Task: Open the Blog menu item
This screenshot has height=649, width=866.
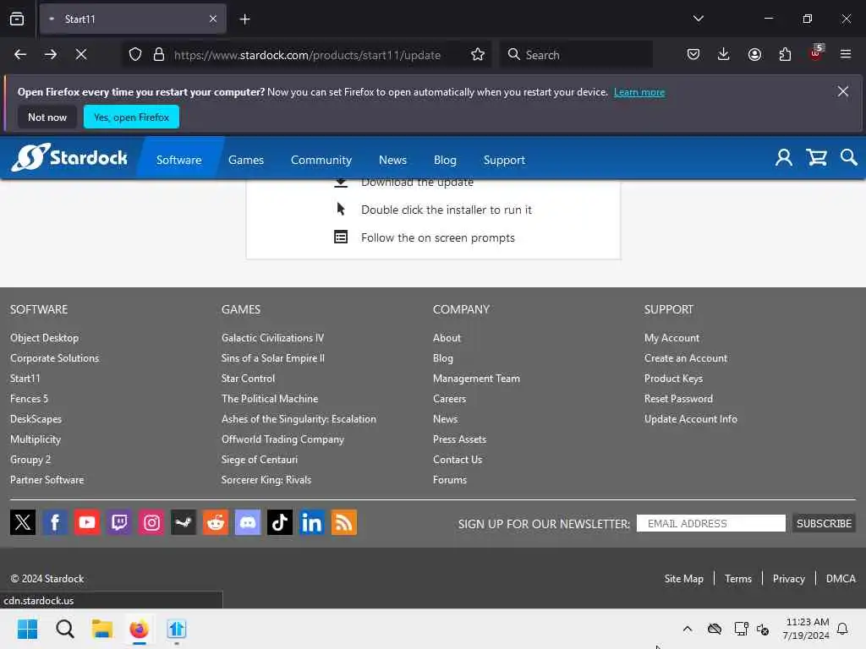Action: (x=445, y=160)
